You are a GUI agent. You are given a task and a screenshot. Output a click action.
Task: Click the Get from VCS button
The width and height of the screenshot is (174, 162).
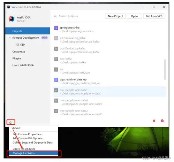[x=154, y=16]
